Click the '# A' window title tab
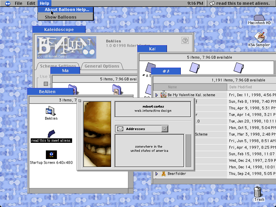 [166, 71]
